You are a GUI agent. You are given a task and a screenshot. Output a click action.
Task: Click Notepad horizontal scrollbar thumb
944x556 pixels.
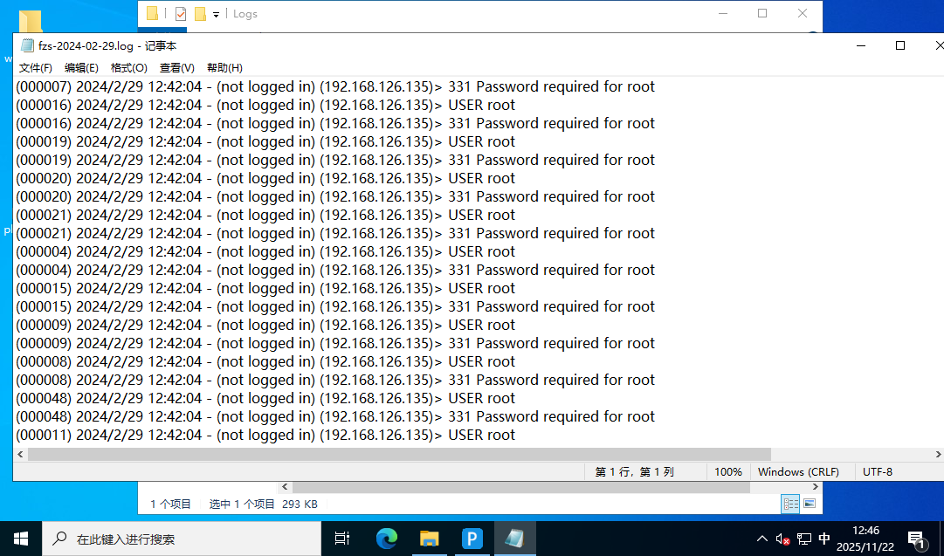399,454
